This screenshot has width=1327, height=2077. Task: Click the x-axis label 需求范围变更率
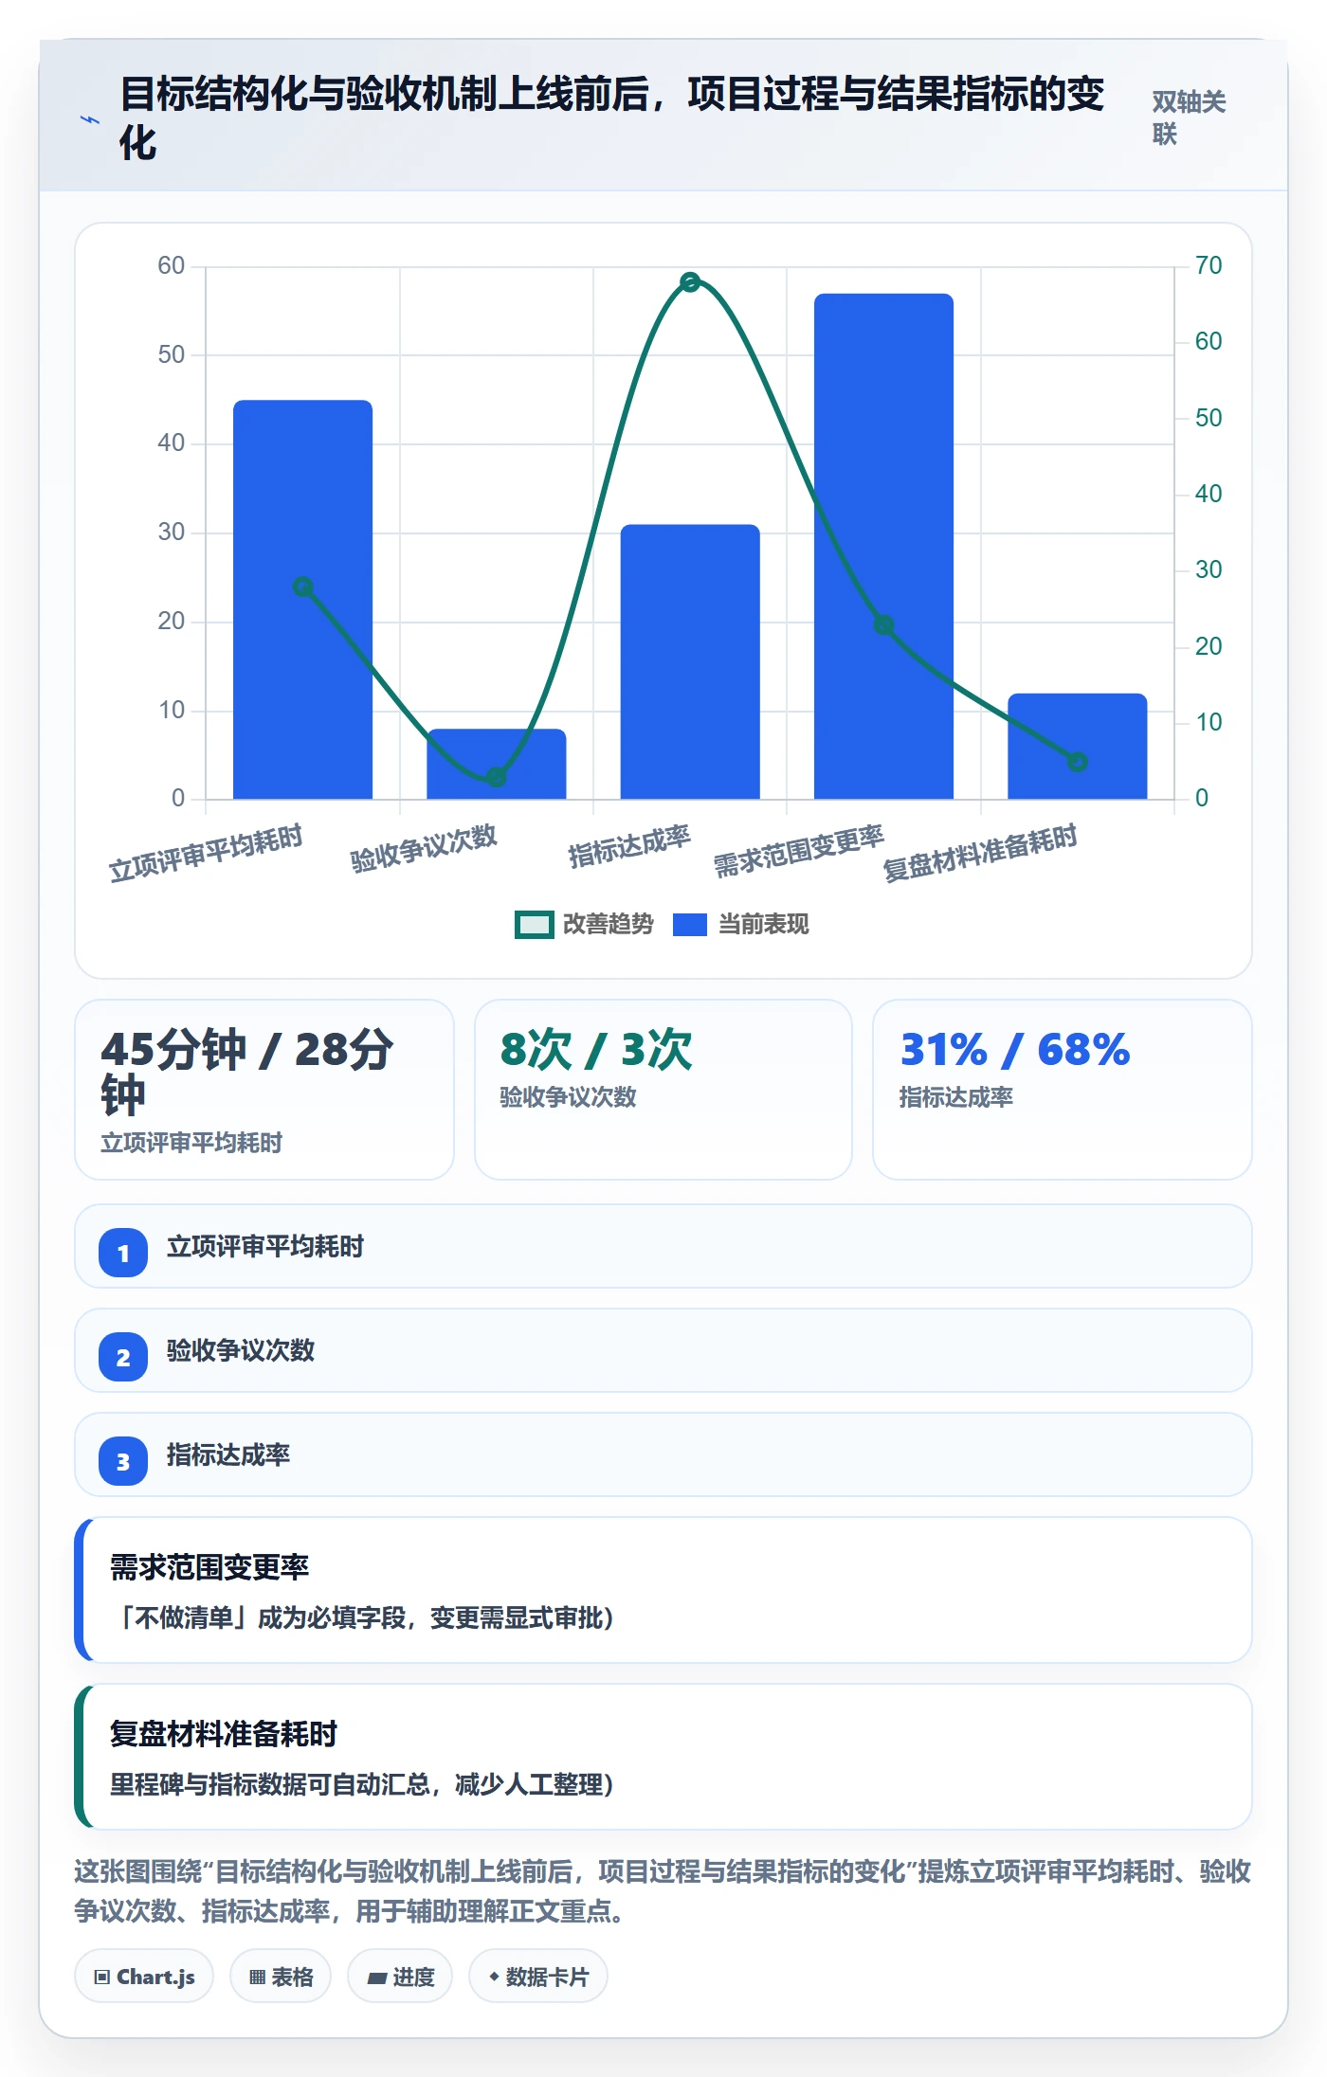799,851
